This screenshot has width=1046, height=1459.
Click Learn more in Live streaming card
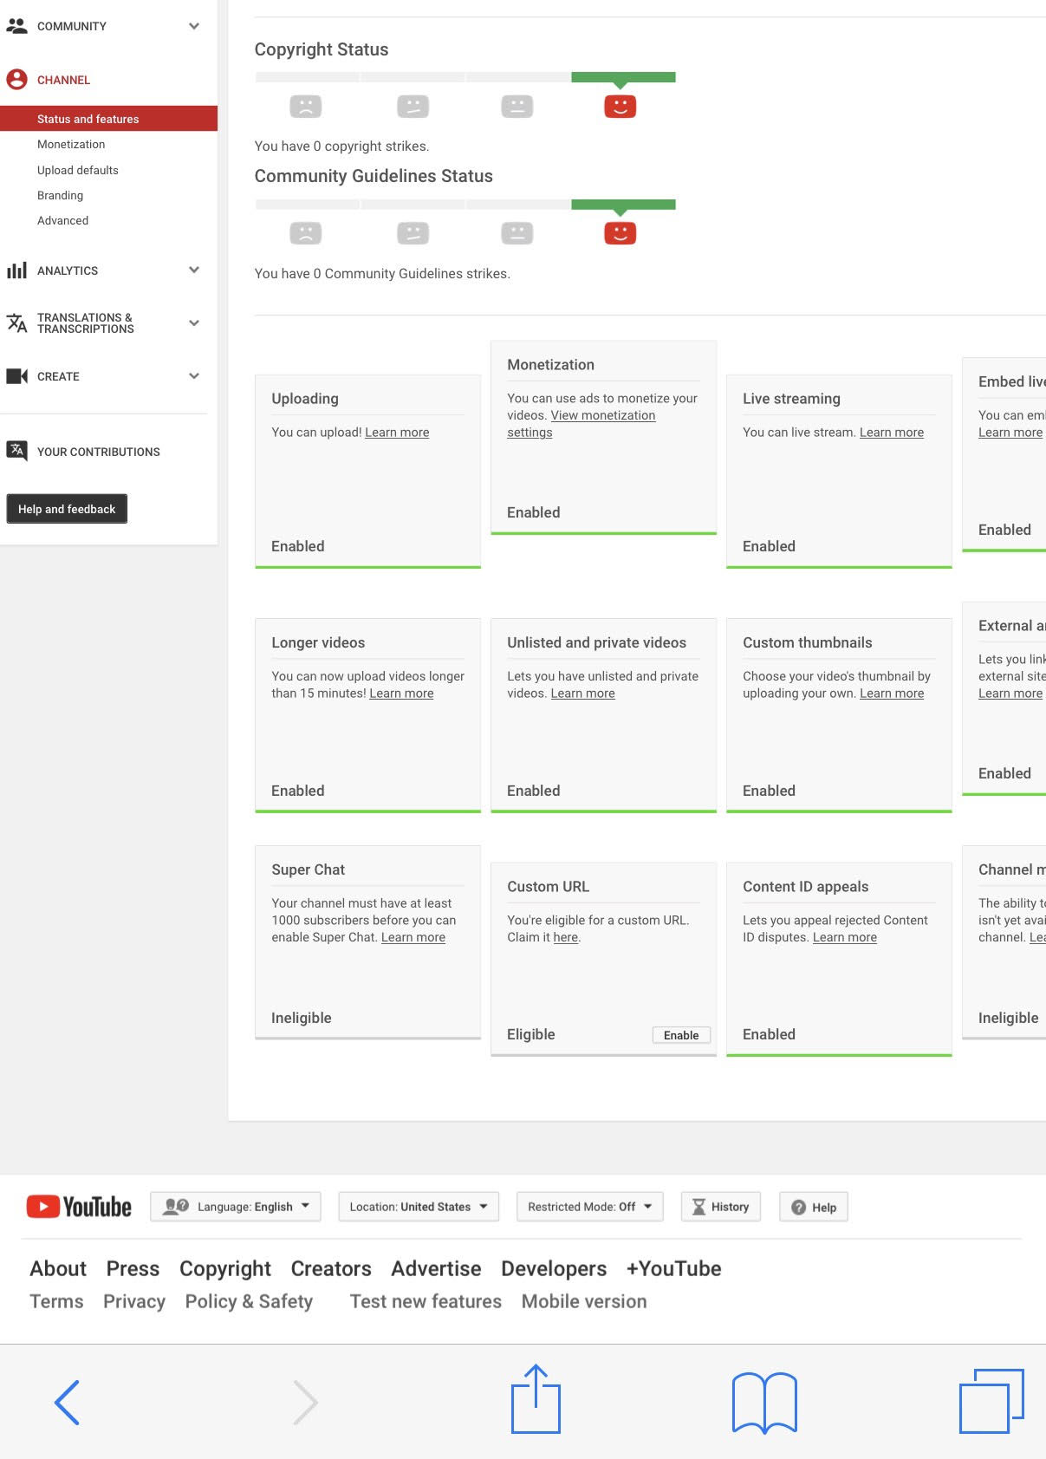coord(892,433)
